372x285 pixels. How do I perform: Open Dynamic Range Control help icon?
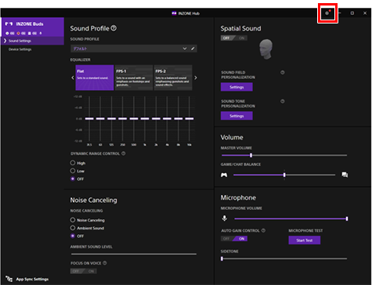point(124,153)
